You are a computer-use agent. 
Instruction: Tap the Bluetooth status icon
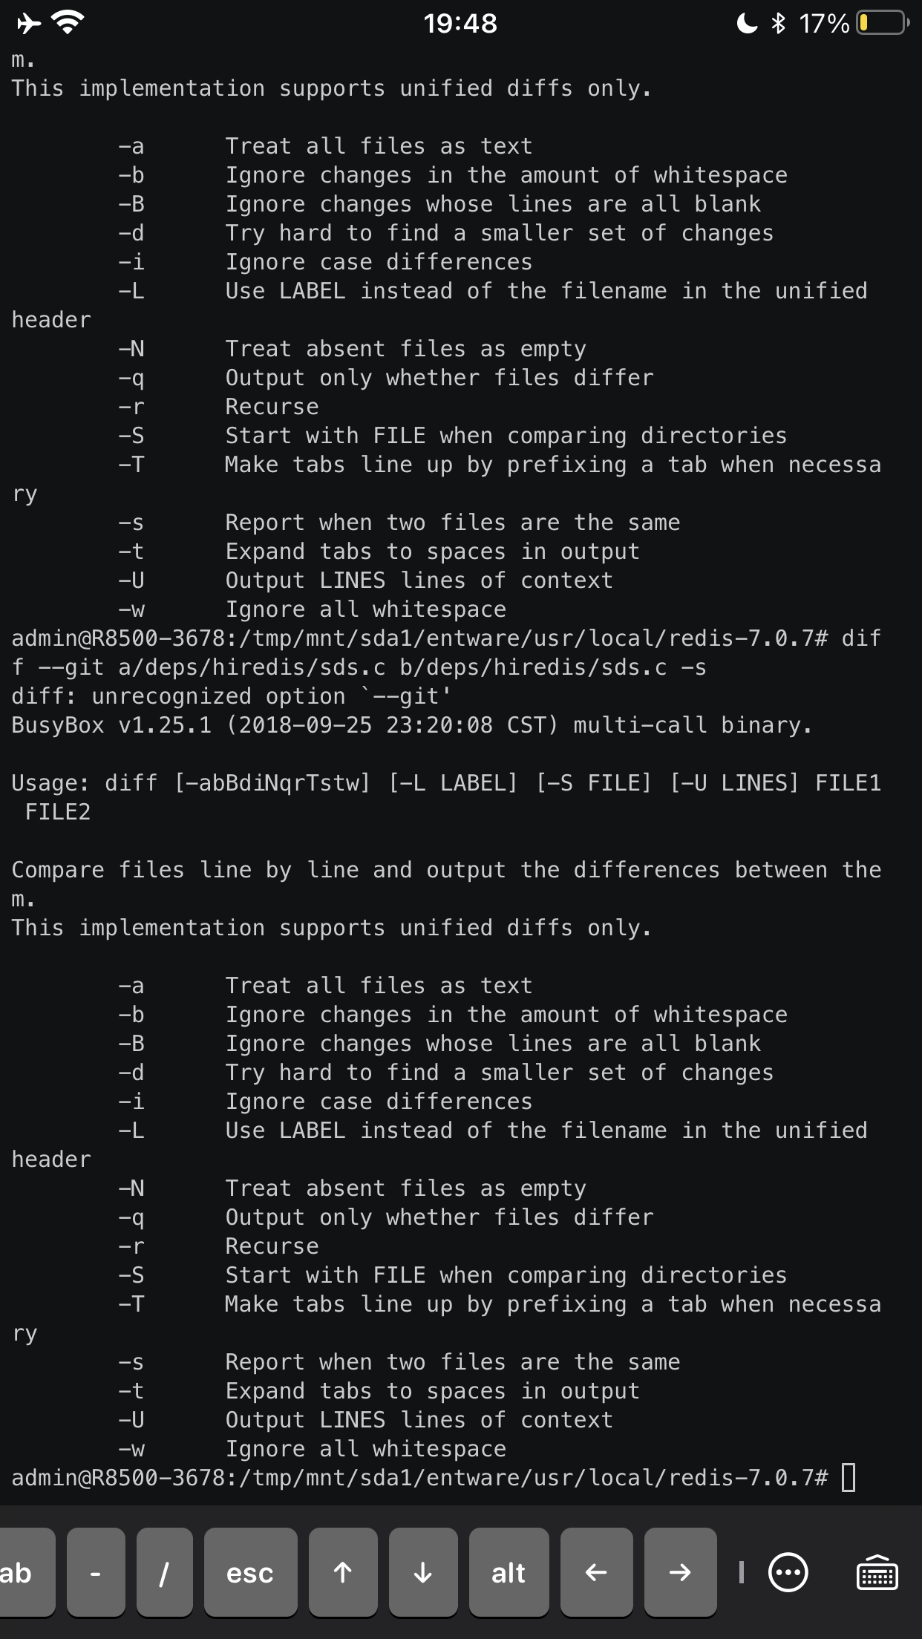(x=778, y=24)
